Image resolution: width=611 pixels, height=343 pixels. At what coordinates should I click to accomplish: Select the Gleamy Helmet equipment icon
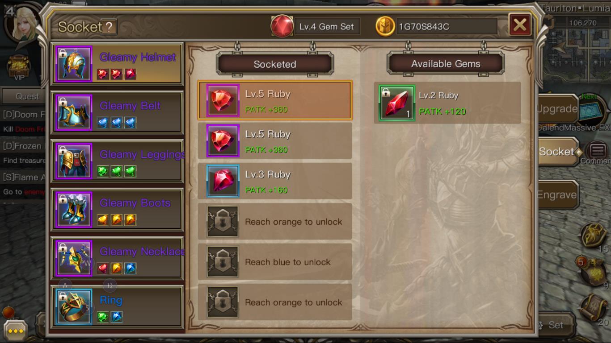point(74,64)
